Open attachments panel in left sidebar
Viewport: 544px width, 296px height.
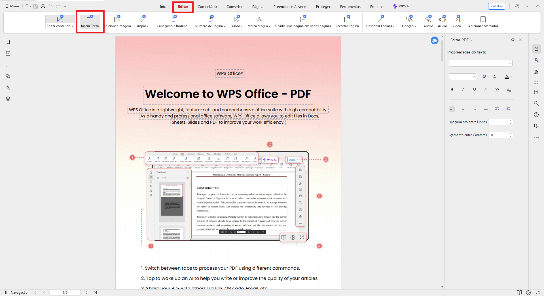click(8, 76)
